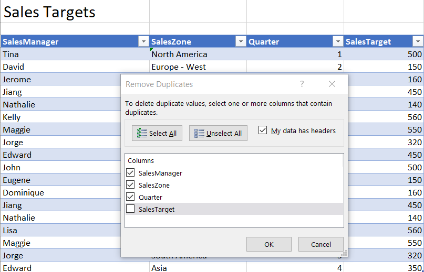The image size is (424, 272).
Task: Select the Sales Targets title cell
Action: 75,12
